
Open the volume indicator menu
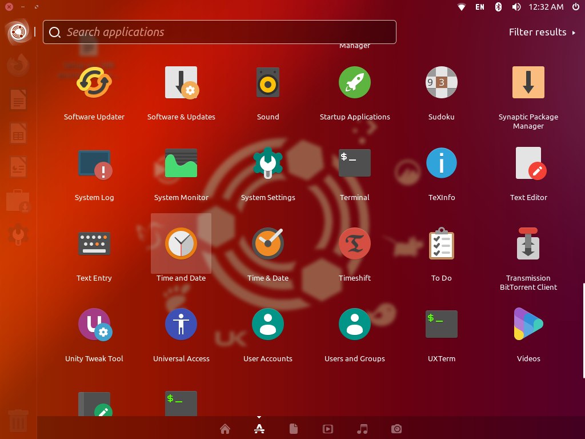(516, 7)
